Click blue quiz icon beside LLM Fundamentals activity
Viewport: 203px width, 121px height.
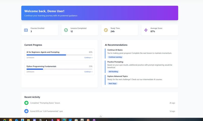click(x=26, y=111)
